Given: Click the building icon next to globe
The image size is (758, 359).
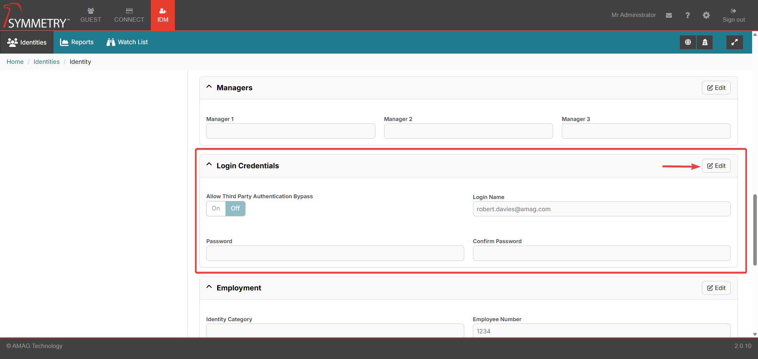Looking at the screenshot, I should coord(705,42).
